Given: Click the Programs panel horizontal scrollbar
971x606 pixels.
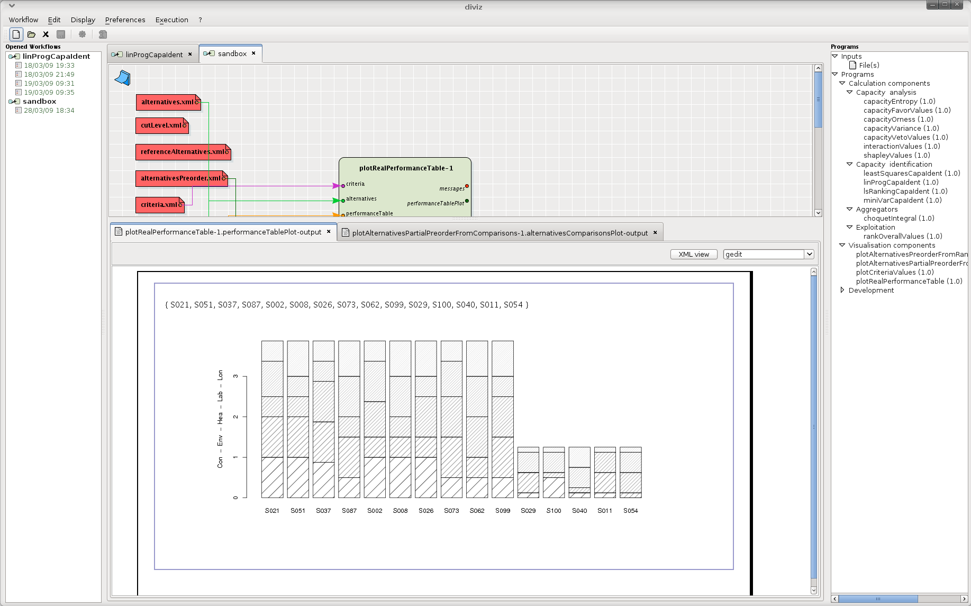Looking at the screenshot, I should click(x=877, y=599).
